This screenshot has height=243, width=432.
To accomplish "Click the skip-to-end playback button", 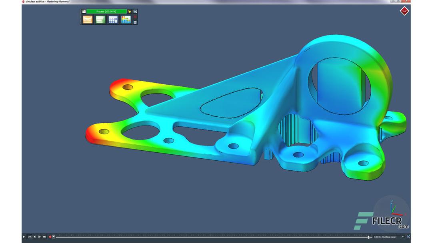I will 44,237.
